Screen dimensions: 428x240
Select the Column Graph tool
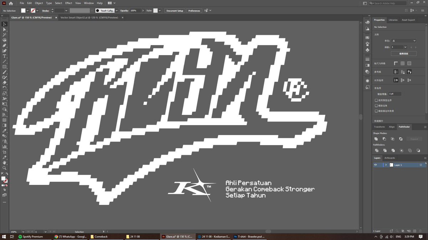pyautogui.click(x=5, y=146)
